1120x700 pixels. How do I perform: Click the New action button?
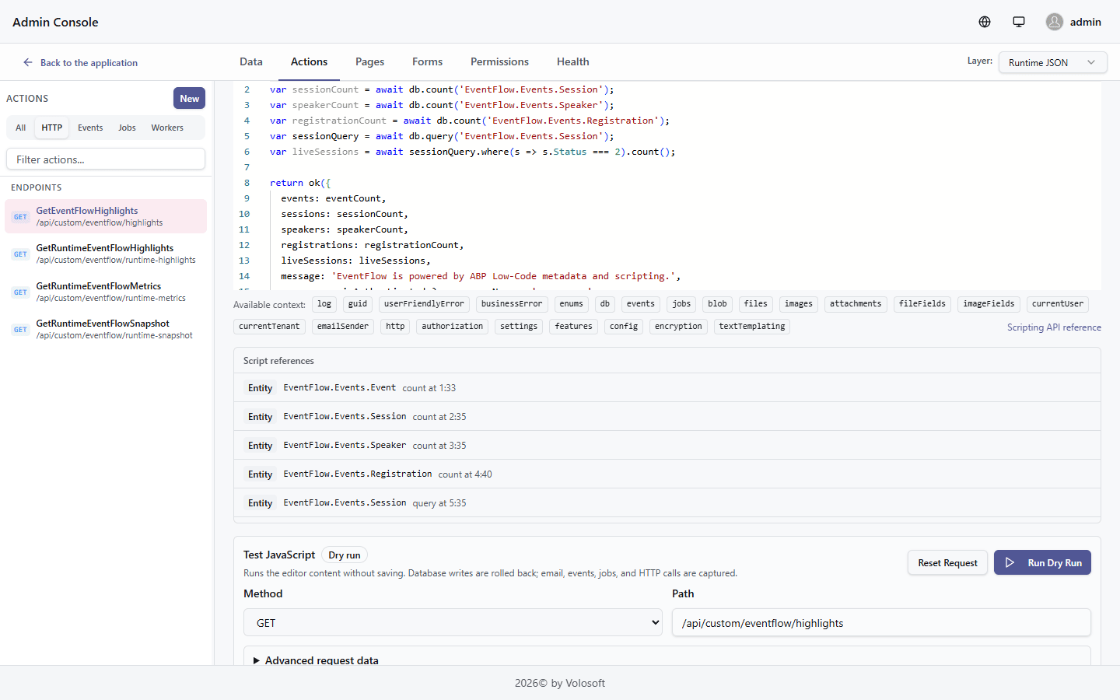pos(189,98)
